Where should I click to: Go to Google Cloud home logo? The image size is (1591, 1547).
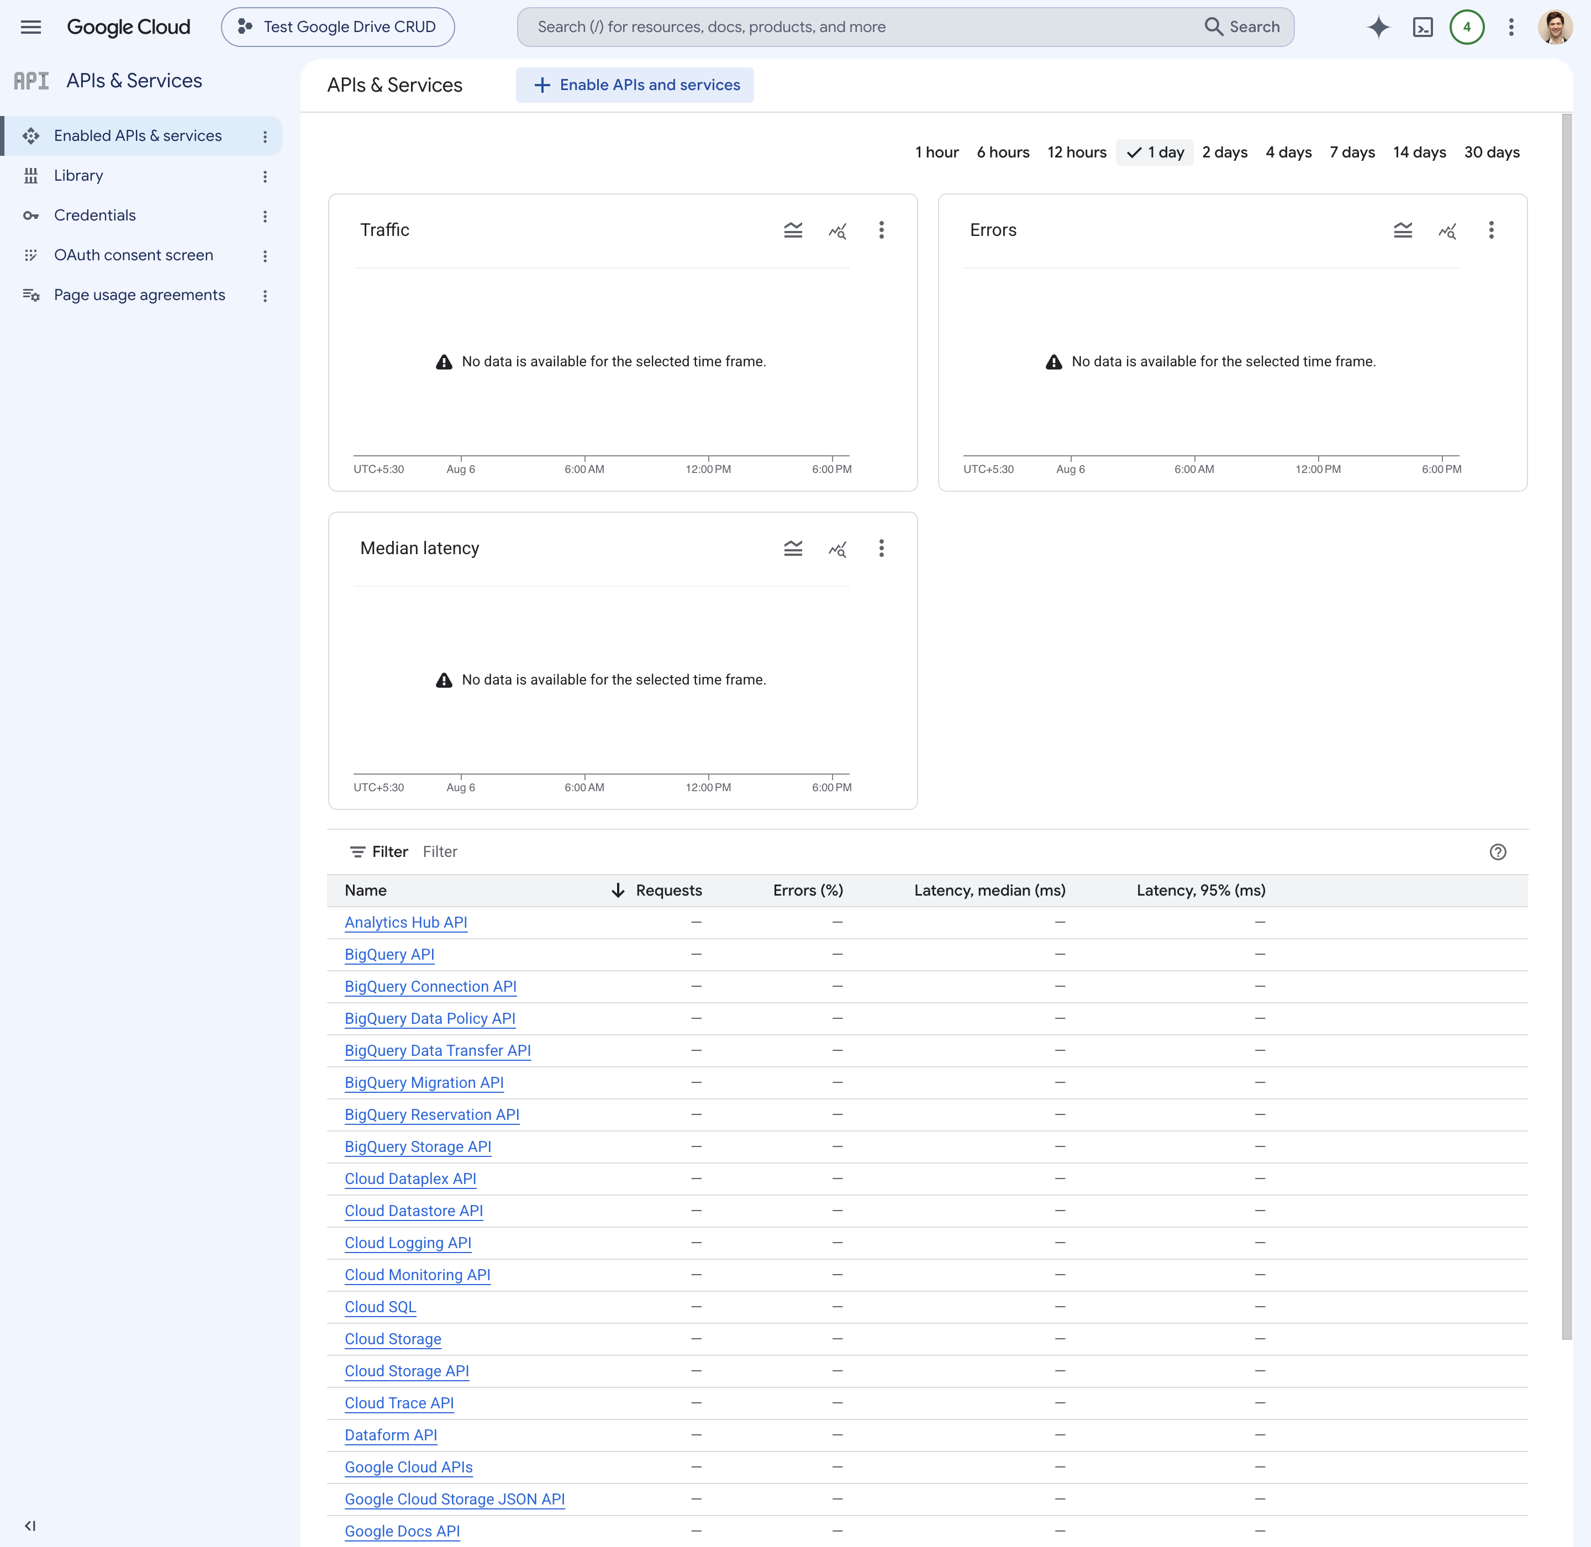pyautogui.click(x=128, y=27)
